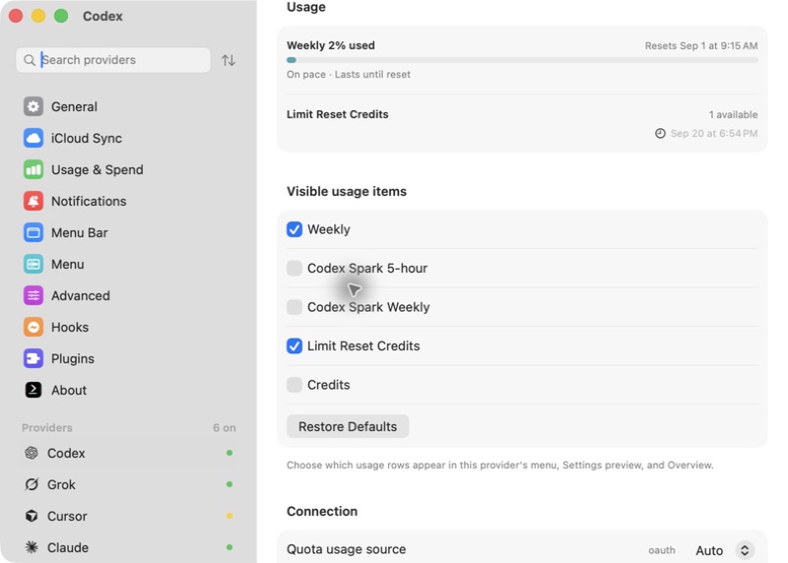
Task: Click Cursor yellow status dot
Action: click(x=230, y=516)
